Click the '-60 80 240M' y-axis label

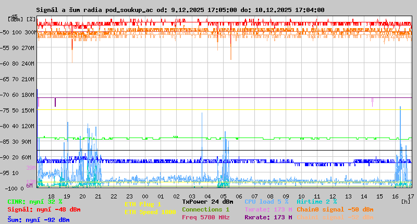(x=17, y=64)
